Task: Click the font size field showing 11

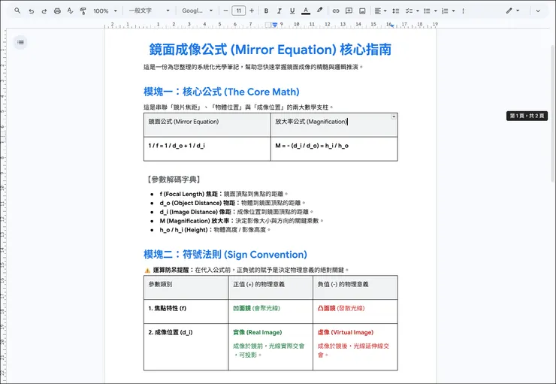Action: [239, 11]
